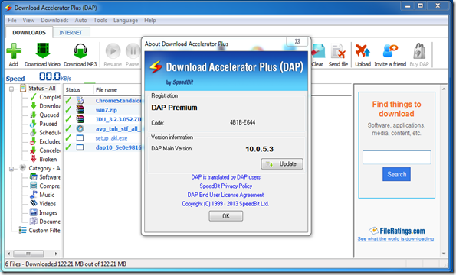Viewport: 456px width, 275px height.
Task: Click the Find things to download search field
Action: point(397,157)
